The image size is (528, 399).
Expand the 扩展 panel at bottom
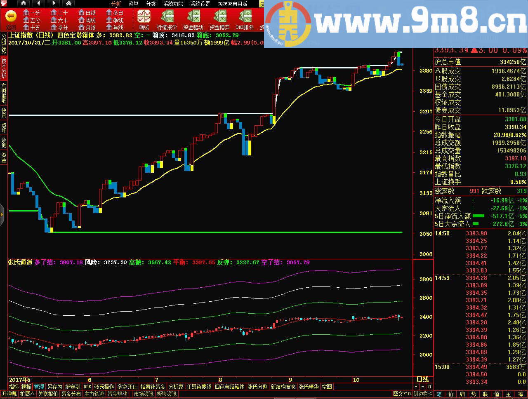pos(27,394)
